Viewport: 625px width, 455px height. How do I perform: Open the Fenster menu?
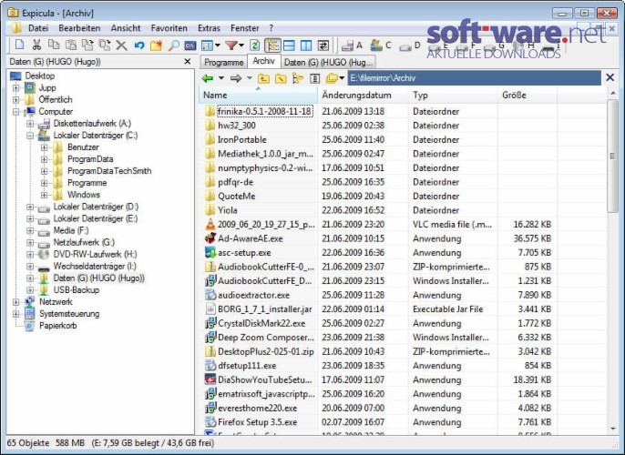click(x=245, y=28)
